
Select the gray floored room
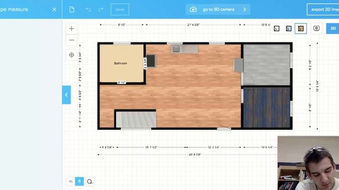(267, 64)
